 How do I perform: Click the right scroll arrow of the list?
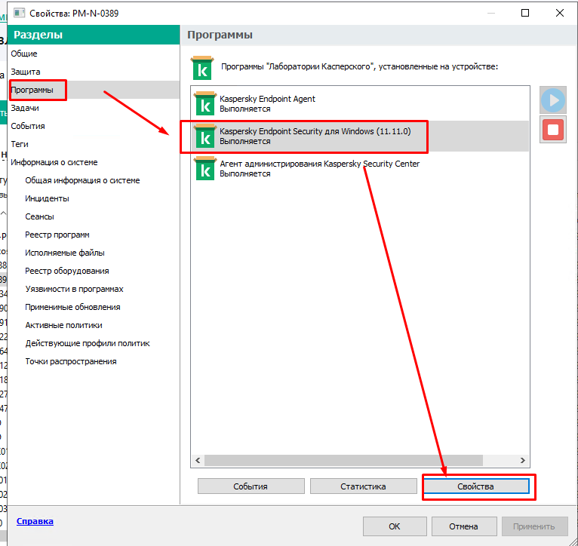click(x=523, y=460)
